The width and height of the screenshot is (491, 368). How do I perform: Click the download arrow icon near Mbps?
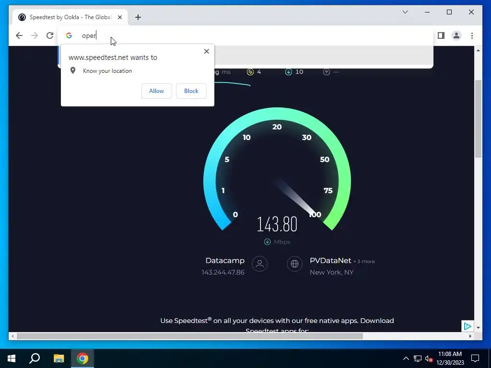point(267,241)
